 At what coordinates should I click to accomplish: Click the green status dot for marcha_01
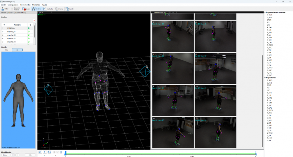point(29,32)
